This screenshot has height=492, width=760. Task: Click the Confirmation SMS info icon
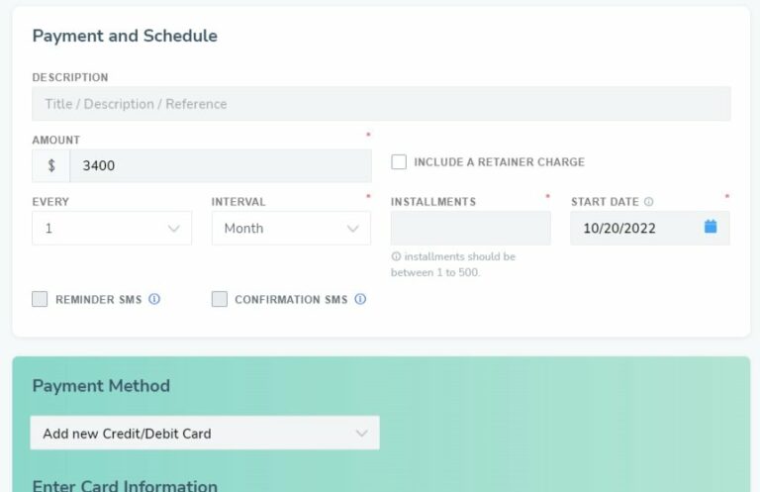(x=360, y=299)
